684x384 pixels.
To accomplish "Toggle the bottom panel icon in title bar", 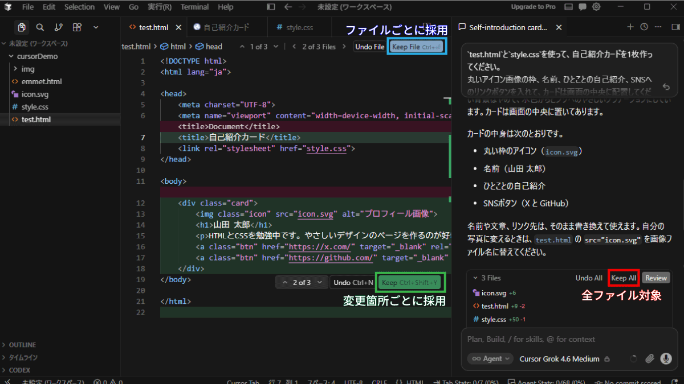I will [x=568, y=7].
